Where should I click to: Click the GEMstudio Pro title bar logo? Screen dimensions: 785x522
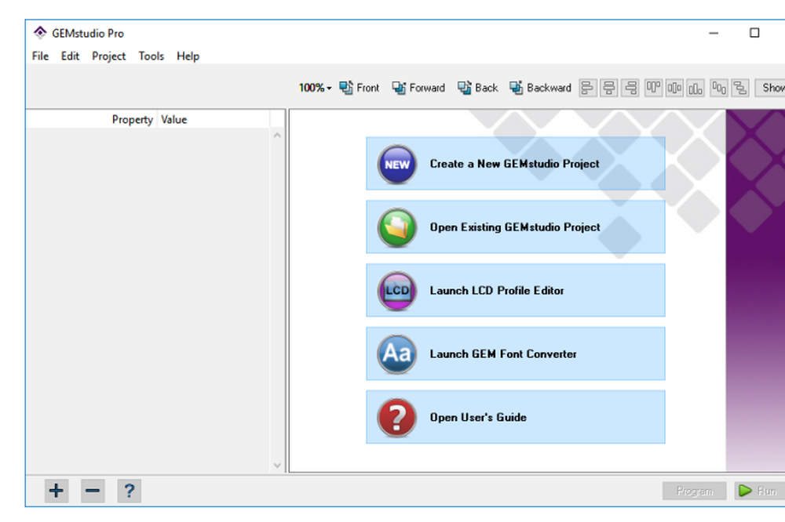click(x=39, y=33)
